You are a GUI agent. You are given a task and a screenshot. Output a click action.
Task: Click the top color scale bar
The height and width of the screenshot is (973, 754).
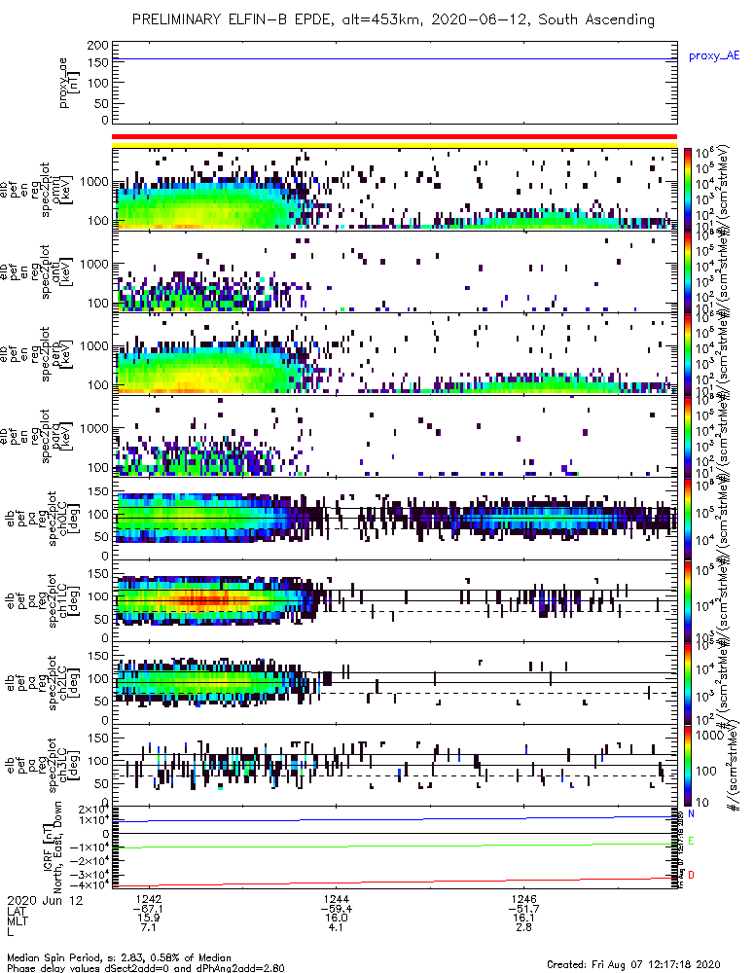pos(687,190)
